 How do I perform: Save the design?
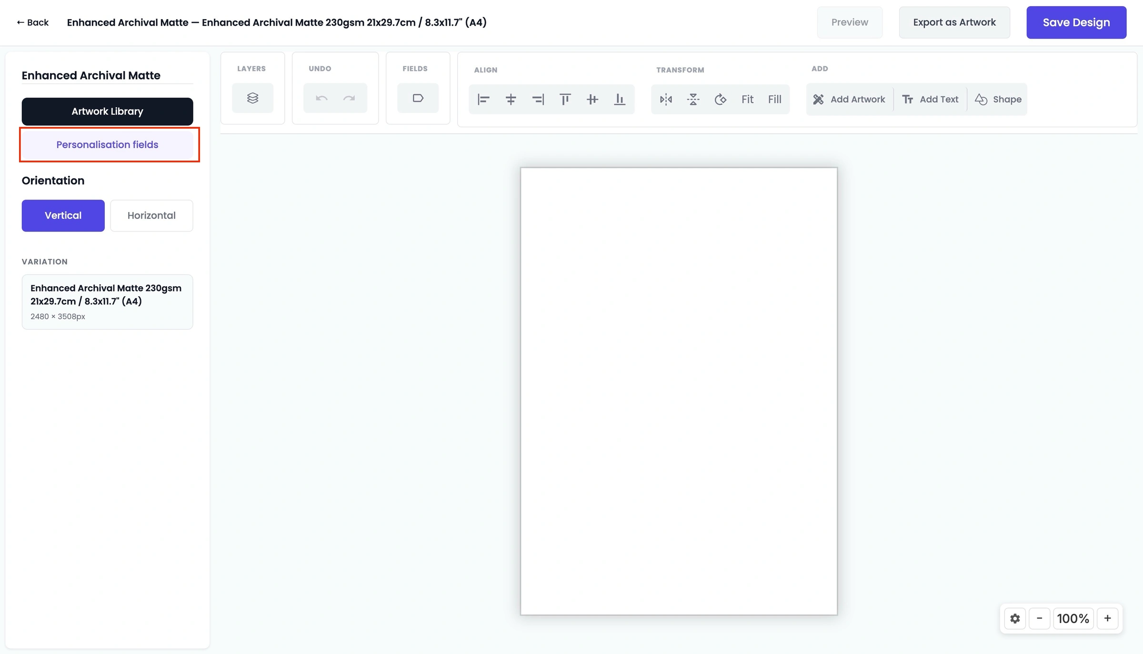click(1076, 22)
